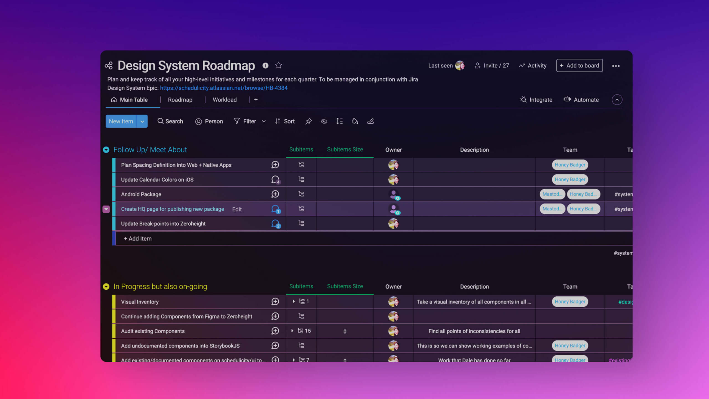Collapse the Follow Up/ Meet About group
The image size is (709, 399).
(x=106, y=150)
